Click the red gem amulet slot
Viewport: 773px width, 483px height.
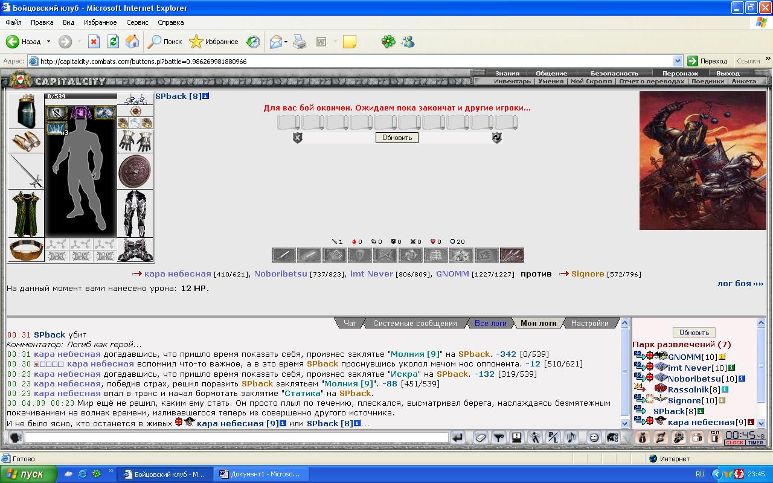point(135,110)
